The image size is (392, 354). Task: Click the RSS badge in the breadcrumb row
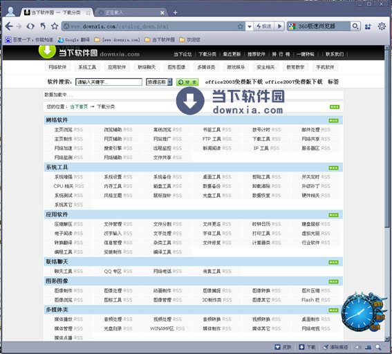pos(335,107)
